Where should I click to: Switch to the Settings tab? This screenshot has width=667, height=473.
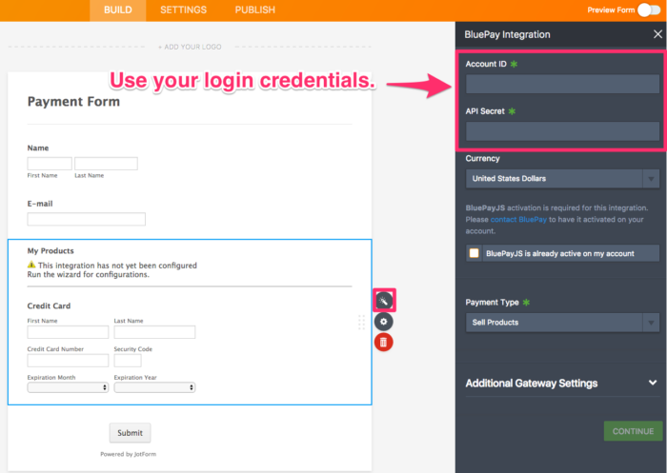coord(183,10)
